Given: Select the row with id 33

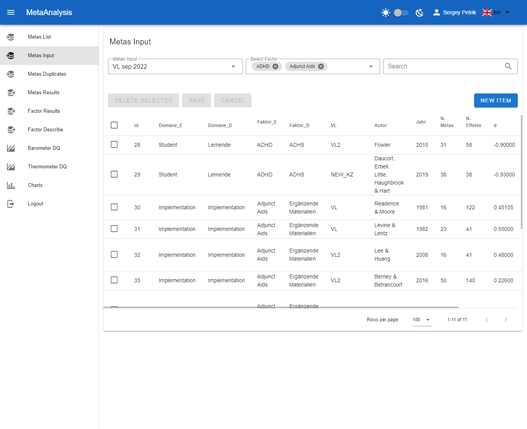Looking at the screenshot, I should 114,280.
